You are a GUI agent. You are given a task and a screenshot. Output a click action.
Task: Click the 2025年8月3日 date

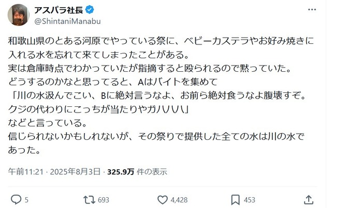tap(75, 171)
